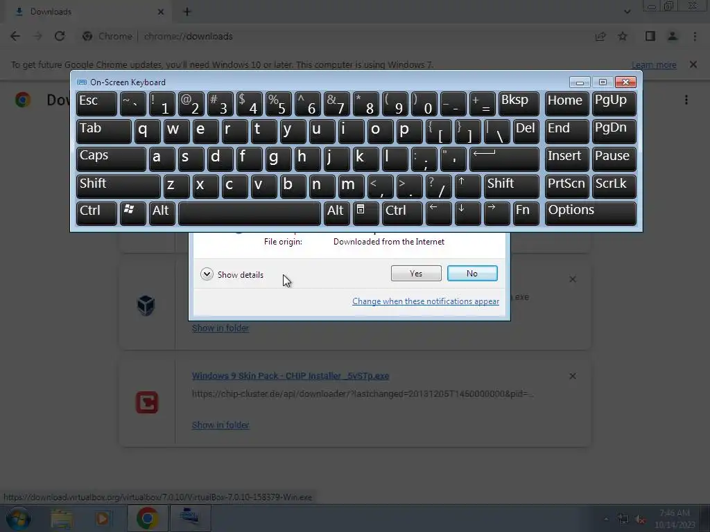Tap the PrtScn key on keyboard
This screenshot has height=532, width=710.
[x=567, y=186]
